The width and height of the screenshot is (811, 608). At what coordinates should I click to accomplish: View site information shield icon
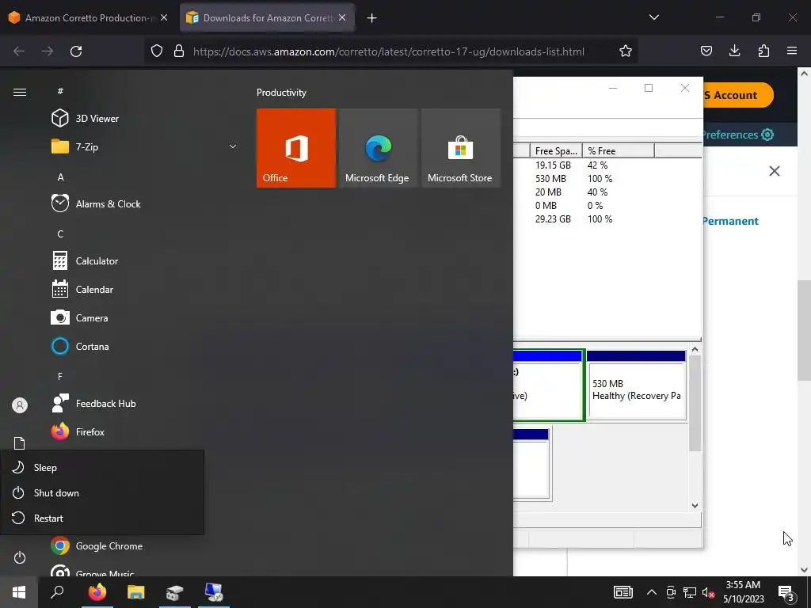157,51
